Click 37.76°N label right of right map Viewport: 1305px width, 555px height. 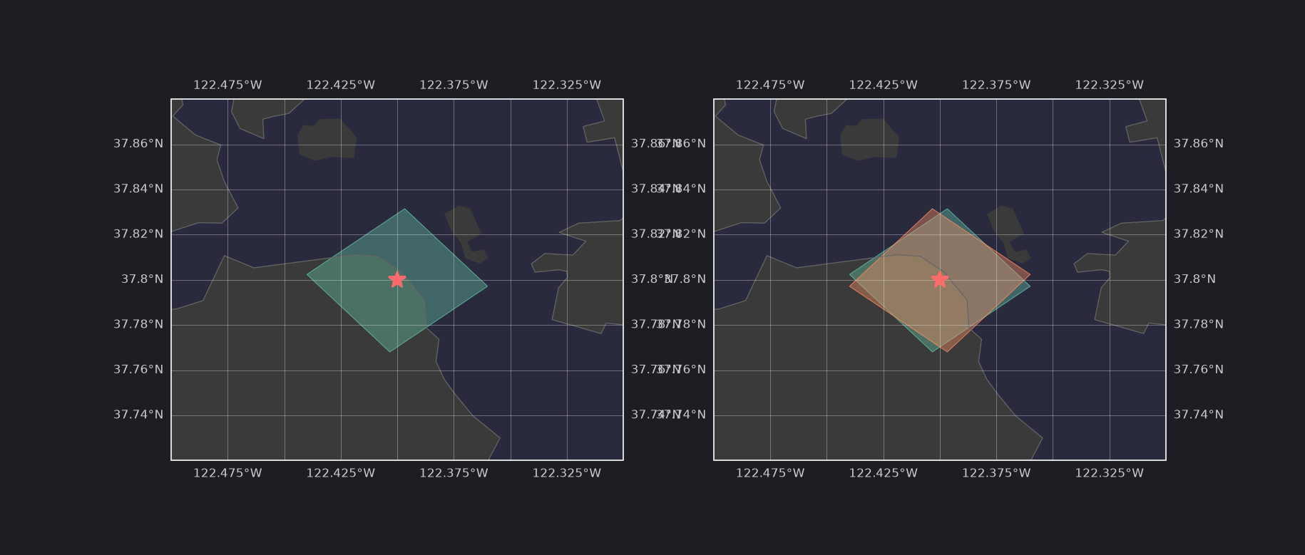(1199, 370)
